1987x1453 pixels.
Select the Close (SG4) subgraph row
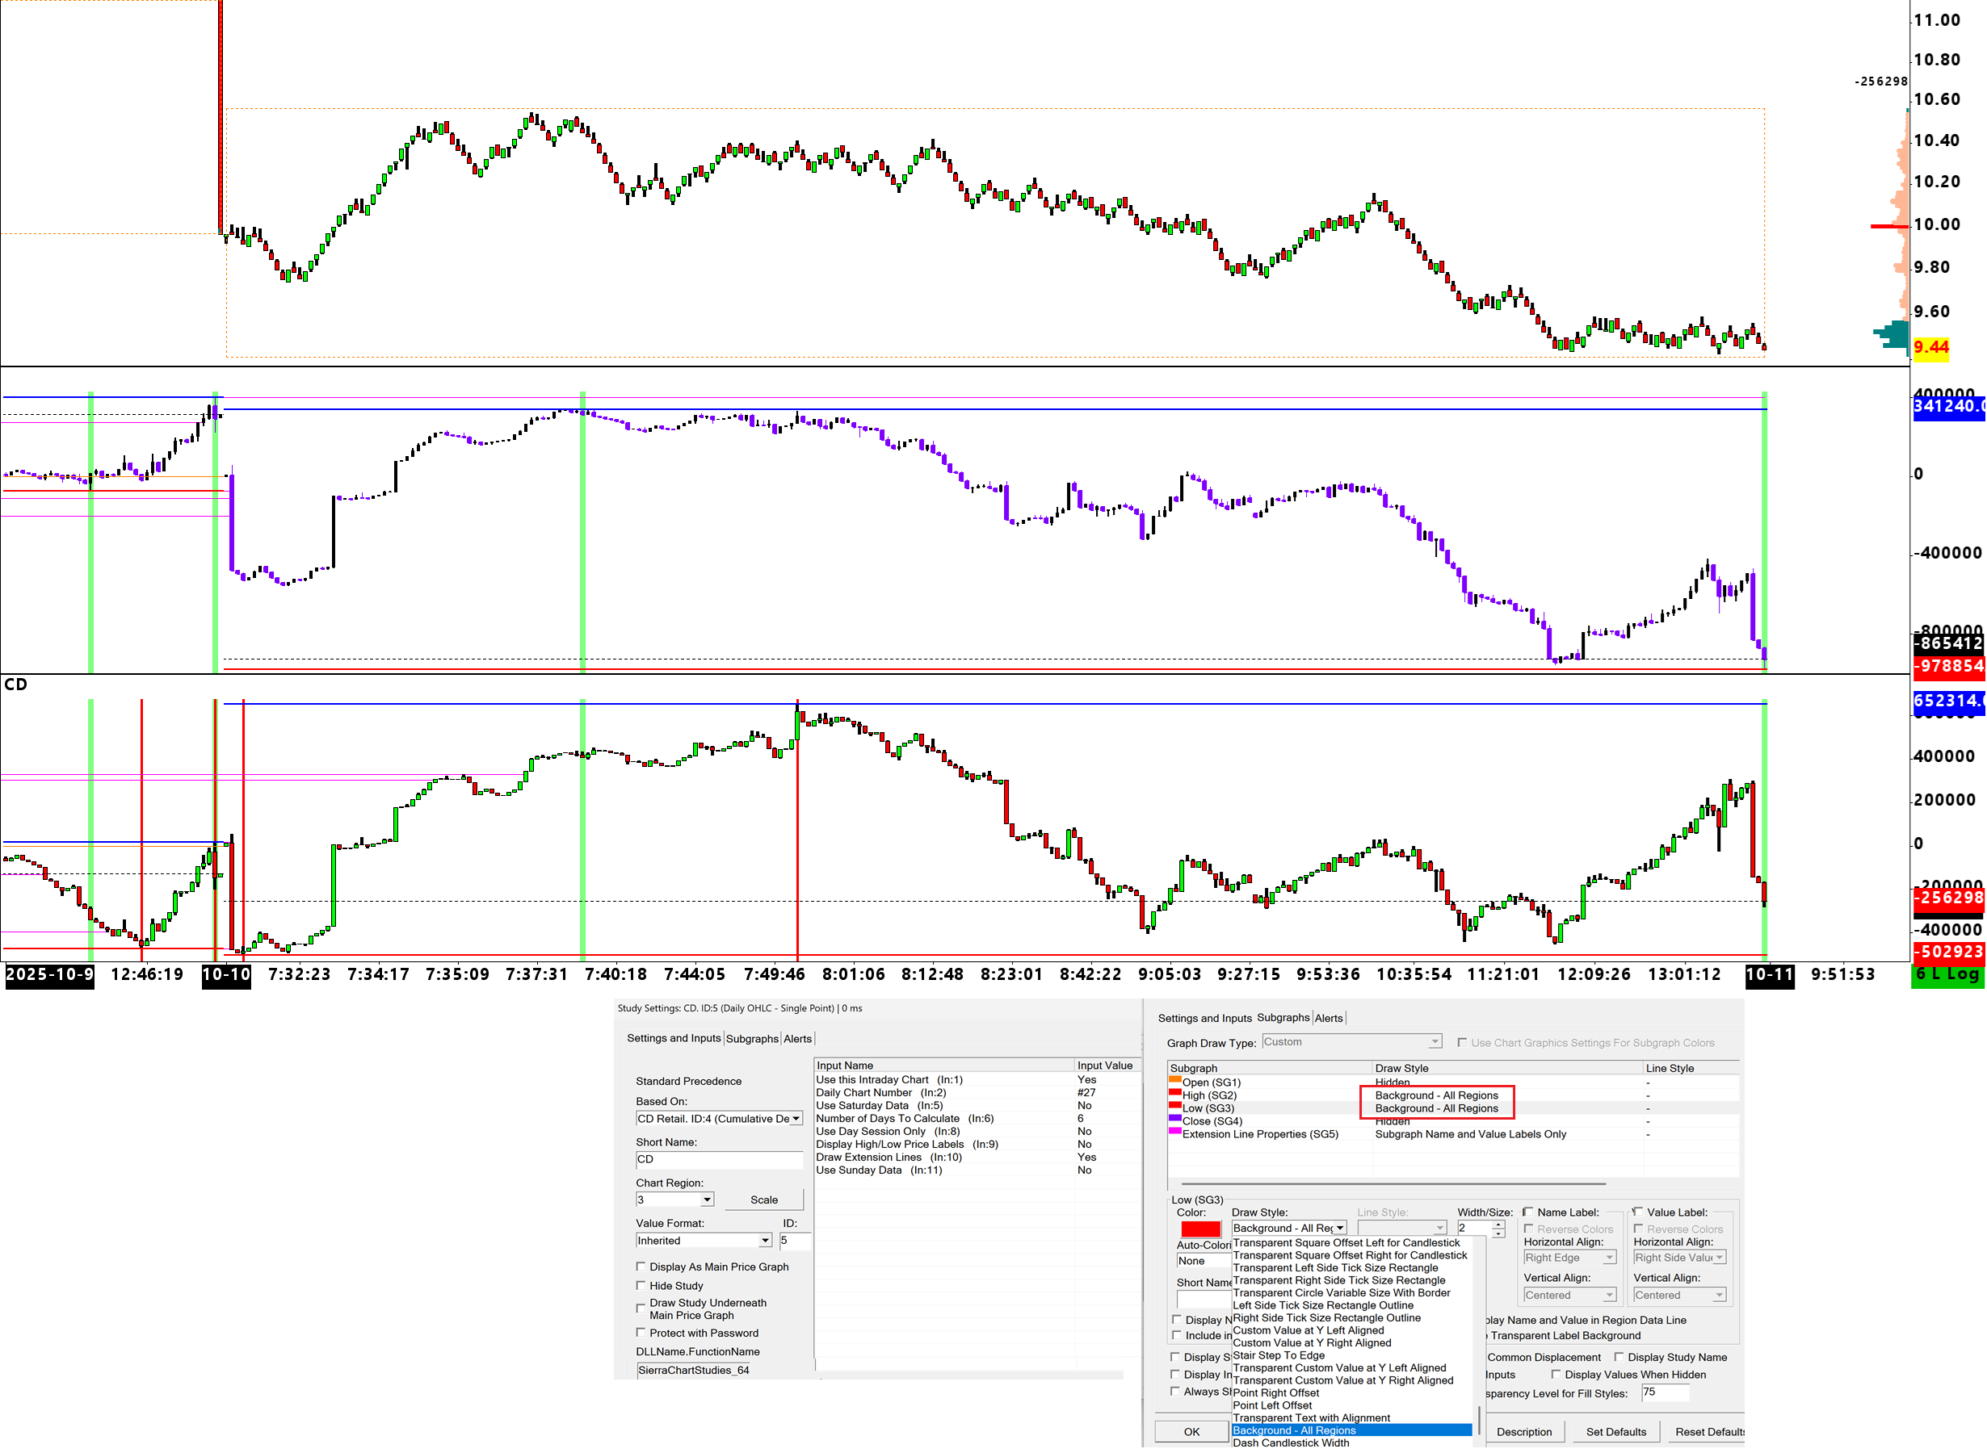[x=1212, y=1121]
